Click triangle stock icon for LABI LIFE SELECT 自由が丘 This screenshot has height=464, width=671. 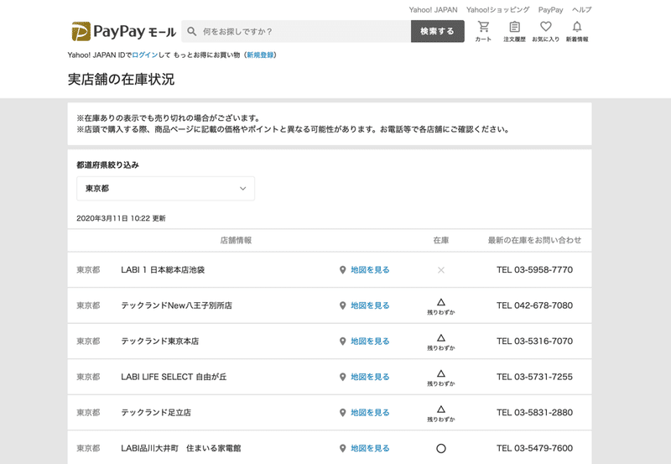(441, 373)
